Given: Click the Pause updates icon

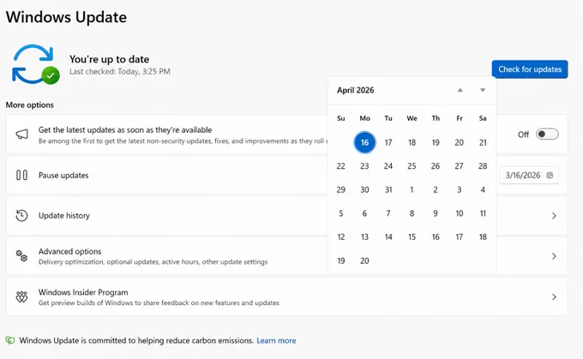Looking at the screenshot, I should 21,175.
